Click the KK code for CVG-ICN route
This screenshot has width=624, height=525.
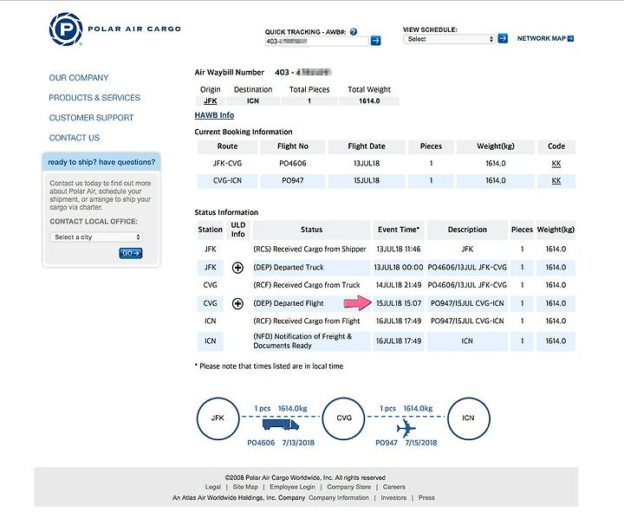click(556, 180)
